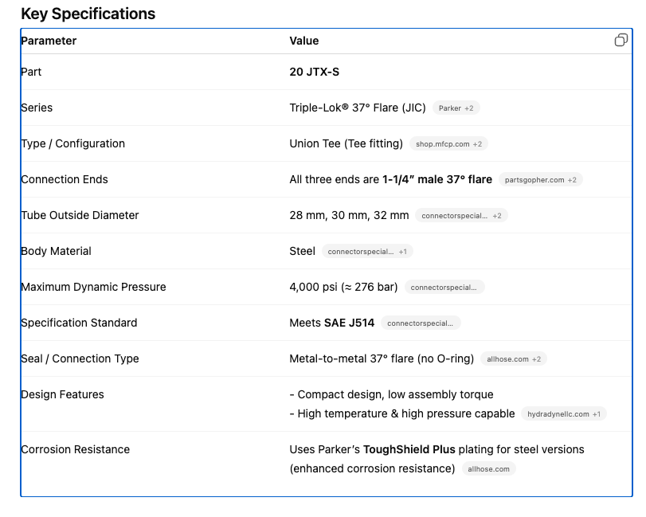Open the shop.mfcp.com citation chip
646x517 pixels.
(448, 144)
